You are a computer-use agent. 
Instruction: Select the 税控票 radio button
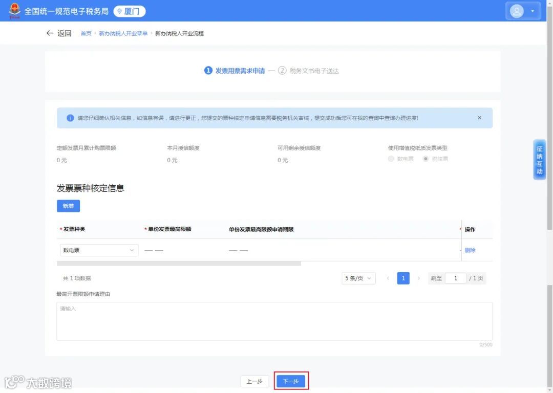[426, 159]
